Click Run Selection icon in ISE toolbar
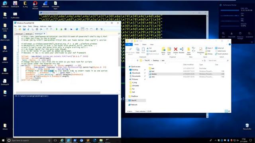 click(61, 29)
